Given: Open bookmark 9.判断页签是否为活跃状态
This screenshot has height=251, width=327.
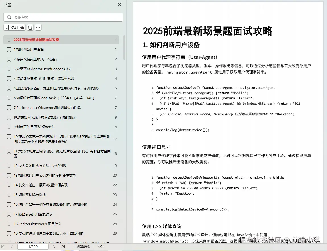Looking at the screenshot, I should point(61,127).
